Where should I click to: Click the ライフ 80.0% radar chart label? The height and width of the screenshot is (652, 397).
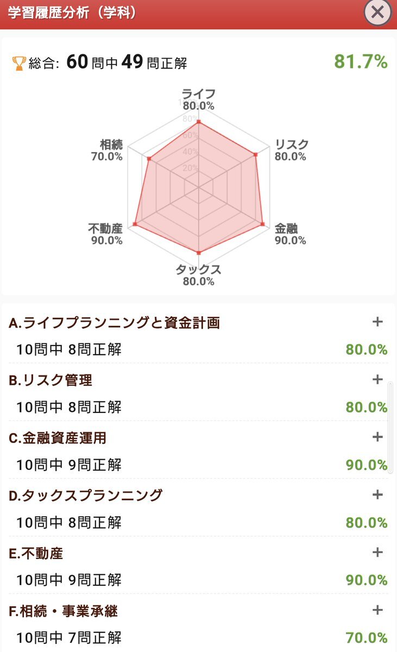(x=198, y=99)
